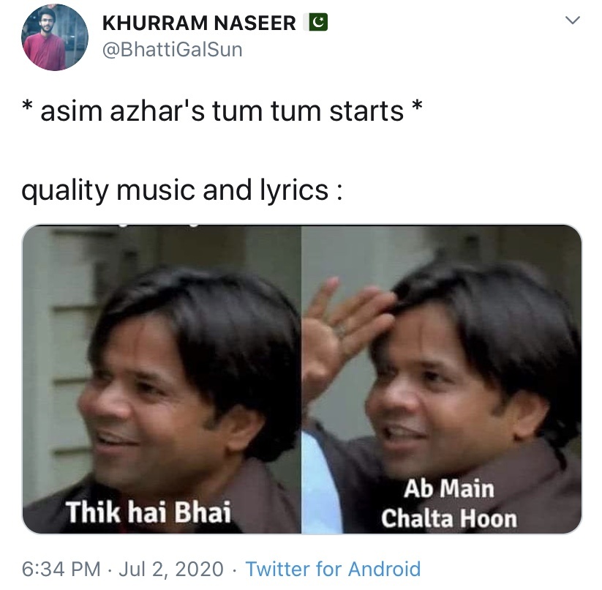Image resolution: width=602 pixels, height=590 pixels.
Task: Open the left meme image panel
Action: tap(161, 379)
